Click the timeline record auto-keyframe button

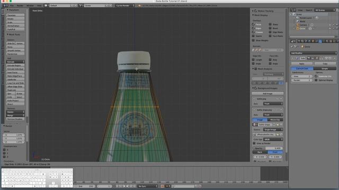[162, 186]
